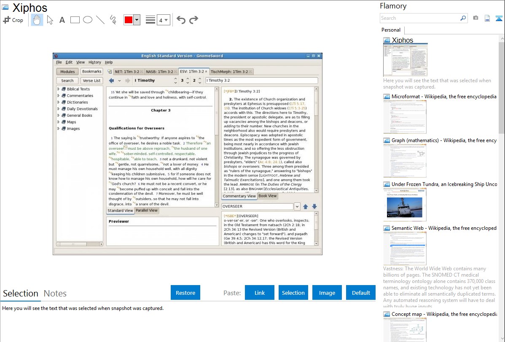
Task: Click the search magnifier icon
Action: (x=463, y=18)
